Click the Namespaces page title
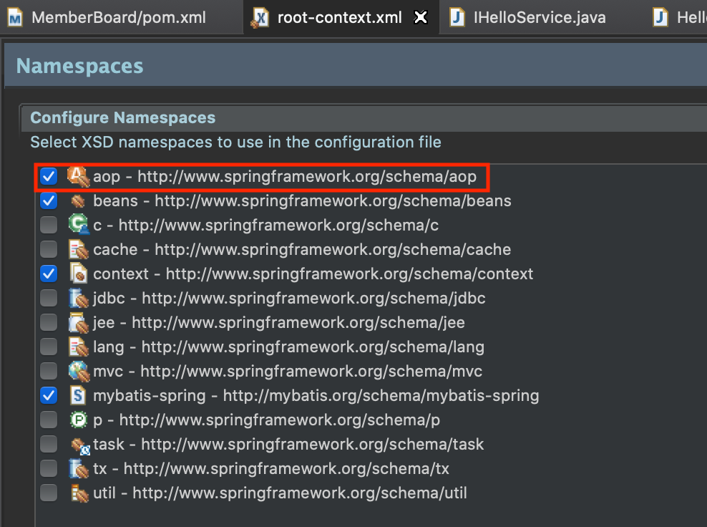707x527 pixels. pos(80,66)
